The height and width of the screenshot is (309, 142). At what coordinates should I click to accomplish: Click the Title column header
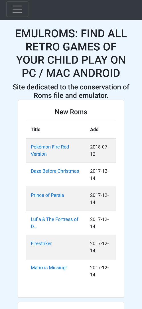click(36, 130)
